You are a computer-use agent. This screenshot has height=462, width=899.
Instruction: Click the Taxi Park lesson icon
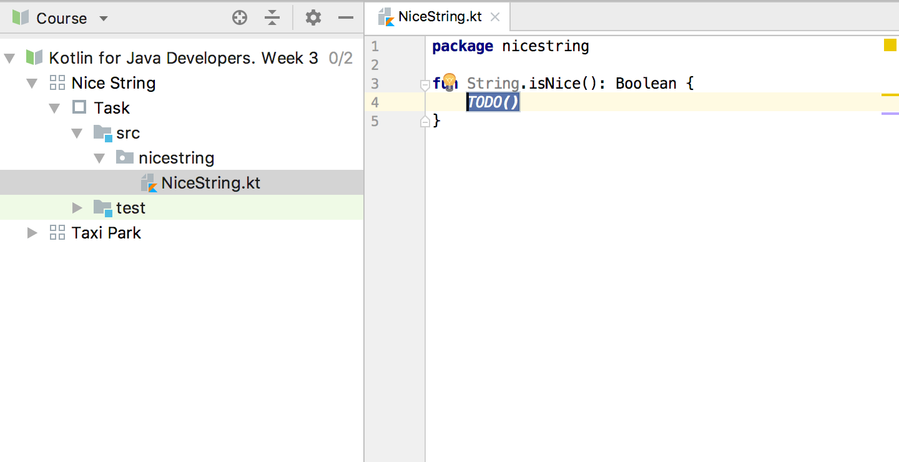point(57,232)
